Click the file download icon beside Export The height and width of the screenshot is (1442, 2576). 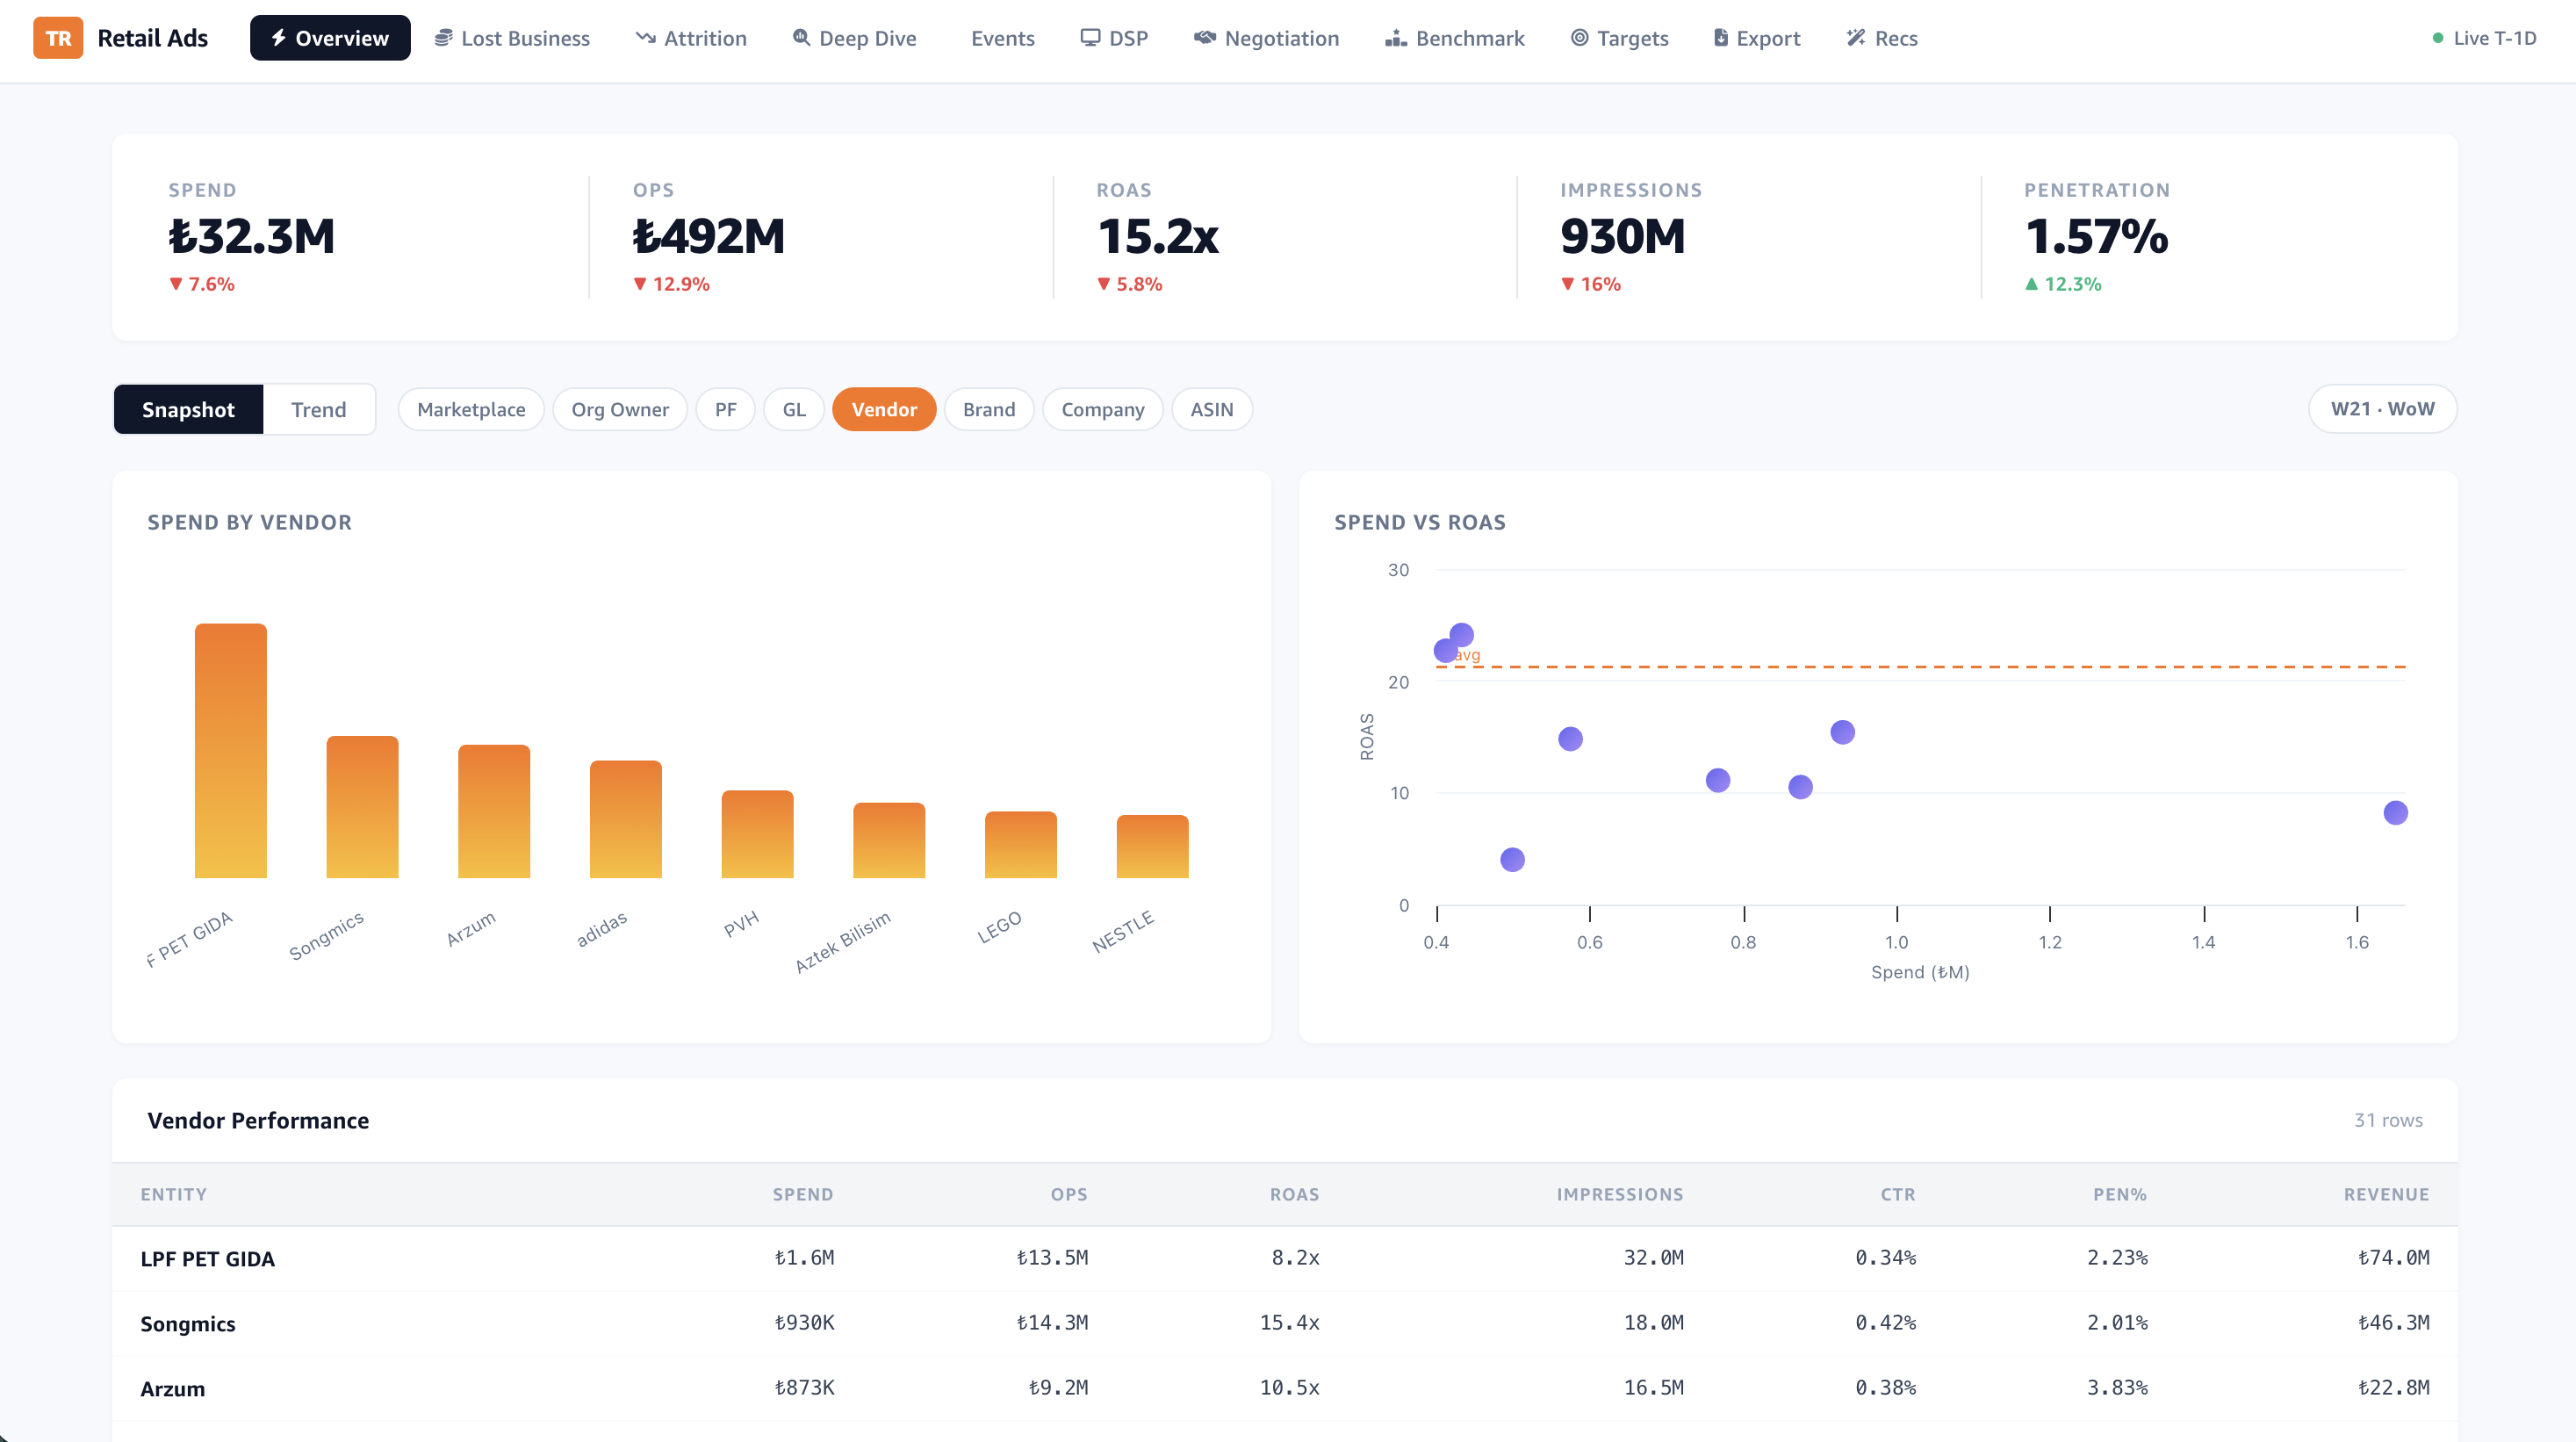pyautogui.click(x=1721, y=38)
